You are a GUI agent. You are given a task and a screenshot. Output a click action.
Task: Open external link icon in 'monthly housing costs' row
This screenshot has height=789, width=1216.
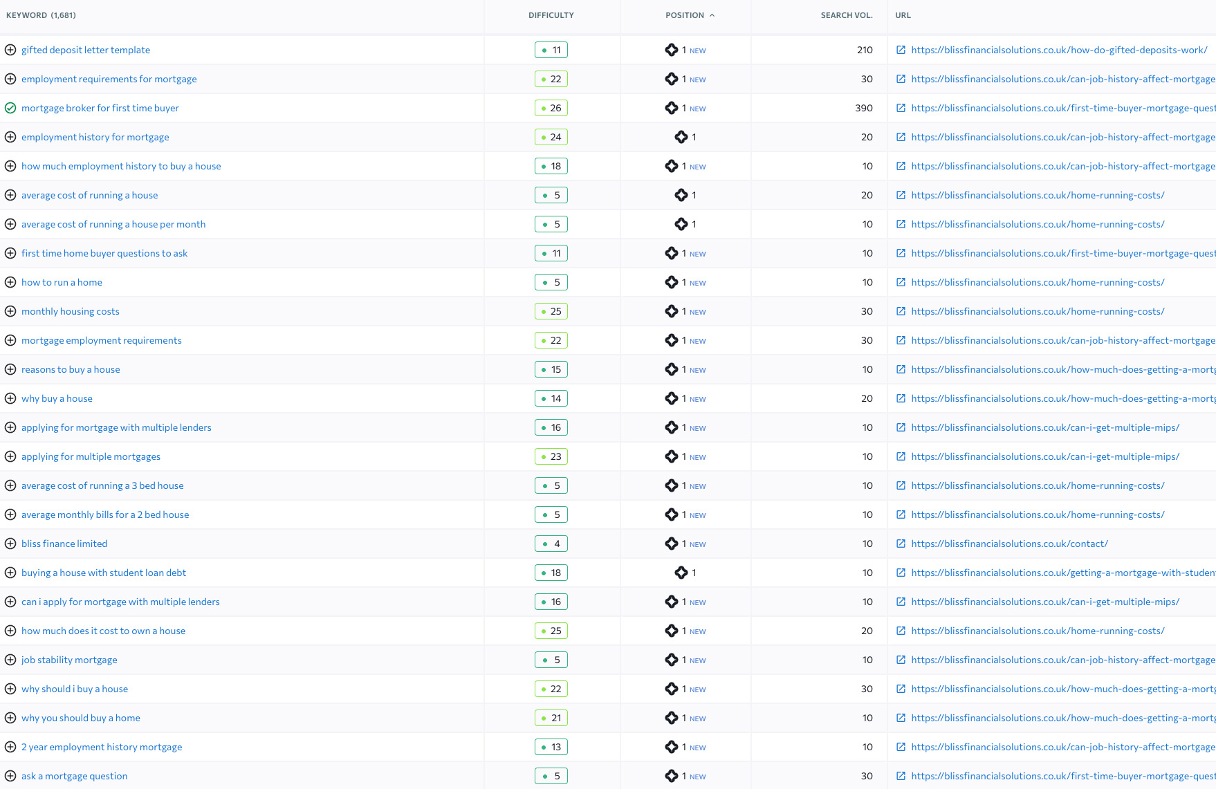[901, 311]
